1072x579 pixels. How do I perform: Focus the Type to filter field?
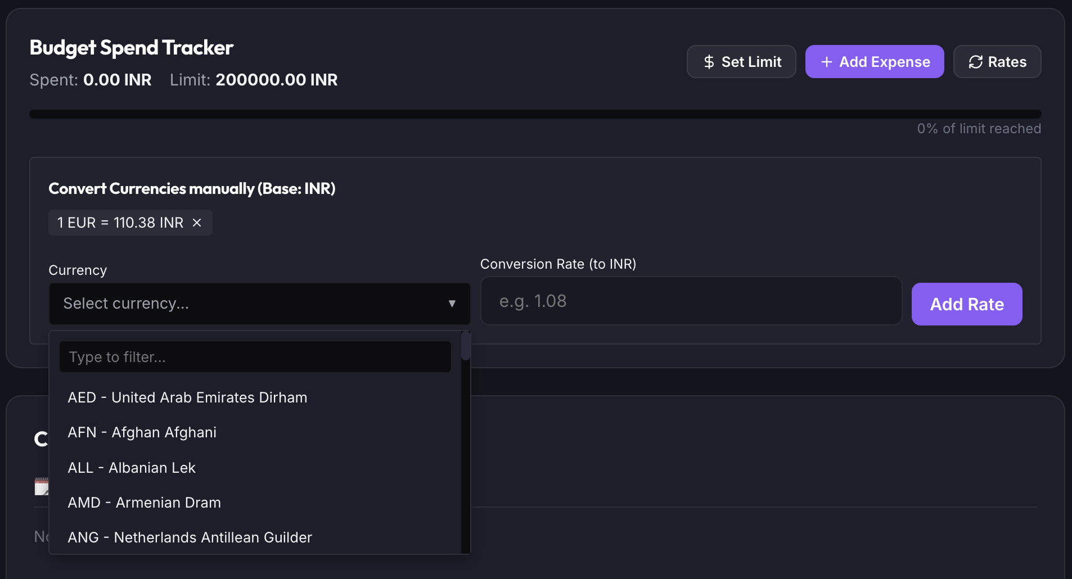click(x=255, y=357)
